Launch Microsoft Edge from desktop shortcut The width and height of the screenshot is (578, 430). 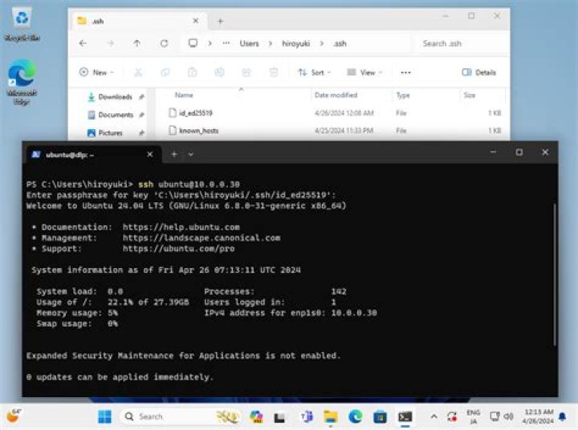[22, 82]
